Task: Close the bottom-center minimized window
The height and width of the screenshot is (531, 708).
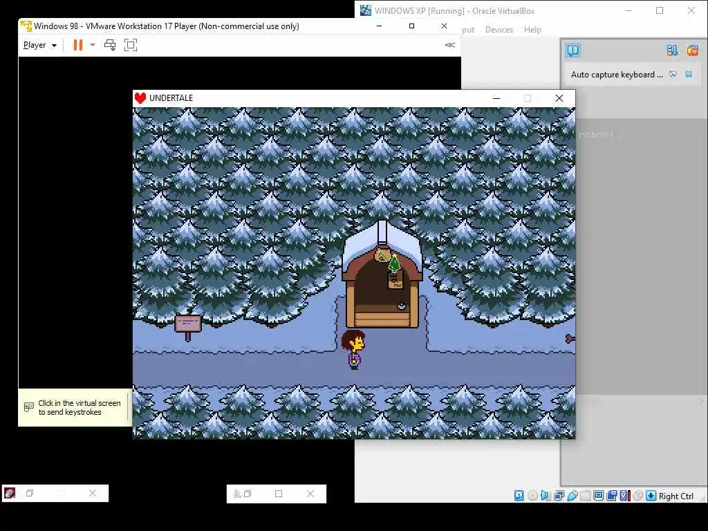Action: click(x=310, y=494)
